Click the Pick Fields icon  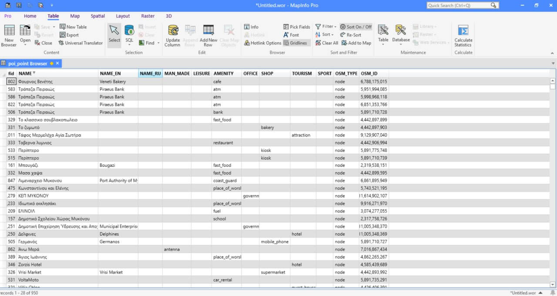tap(296, 27)
